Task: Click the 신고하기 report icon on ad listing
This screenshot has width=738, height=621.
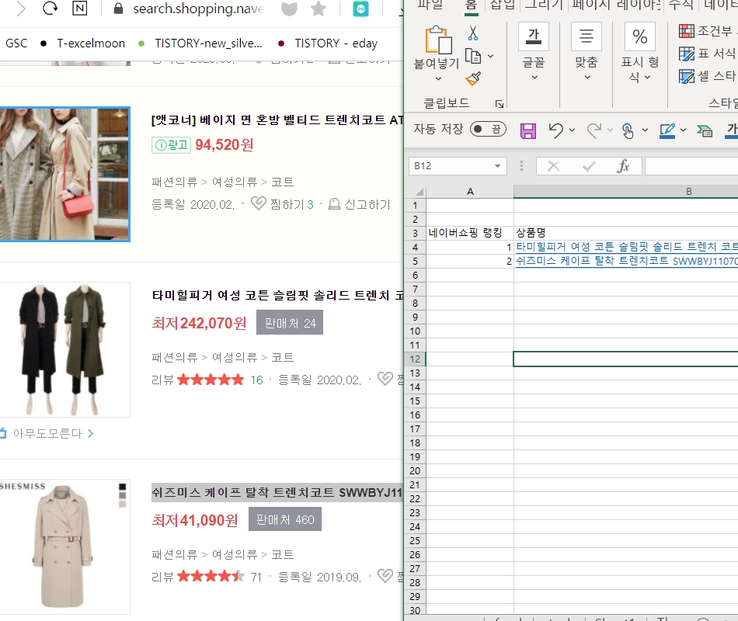Action: click(334, 203)
